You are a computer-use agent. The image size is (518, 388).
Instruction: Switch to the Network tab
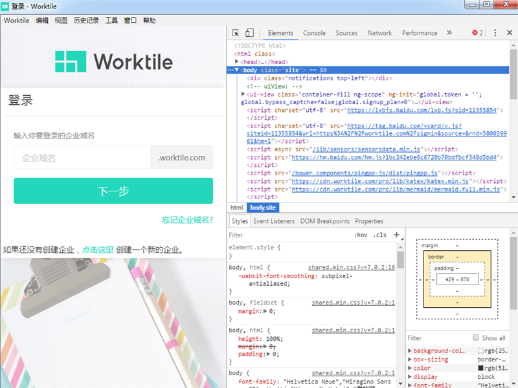pyautogui.click(x=379, y=33)
